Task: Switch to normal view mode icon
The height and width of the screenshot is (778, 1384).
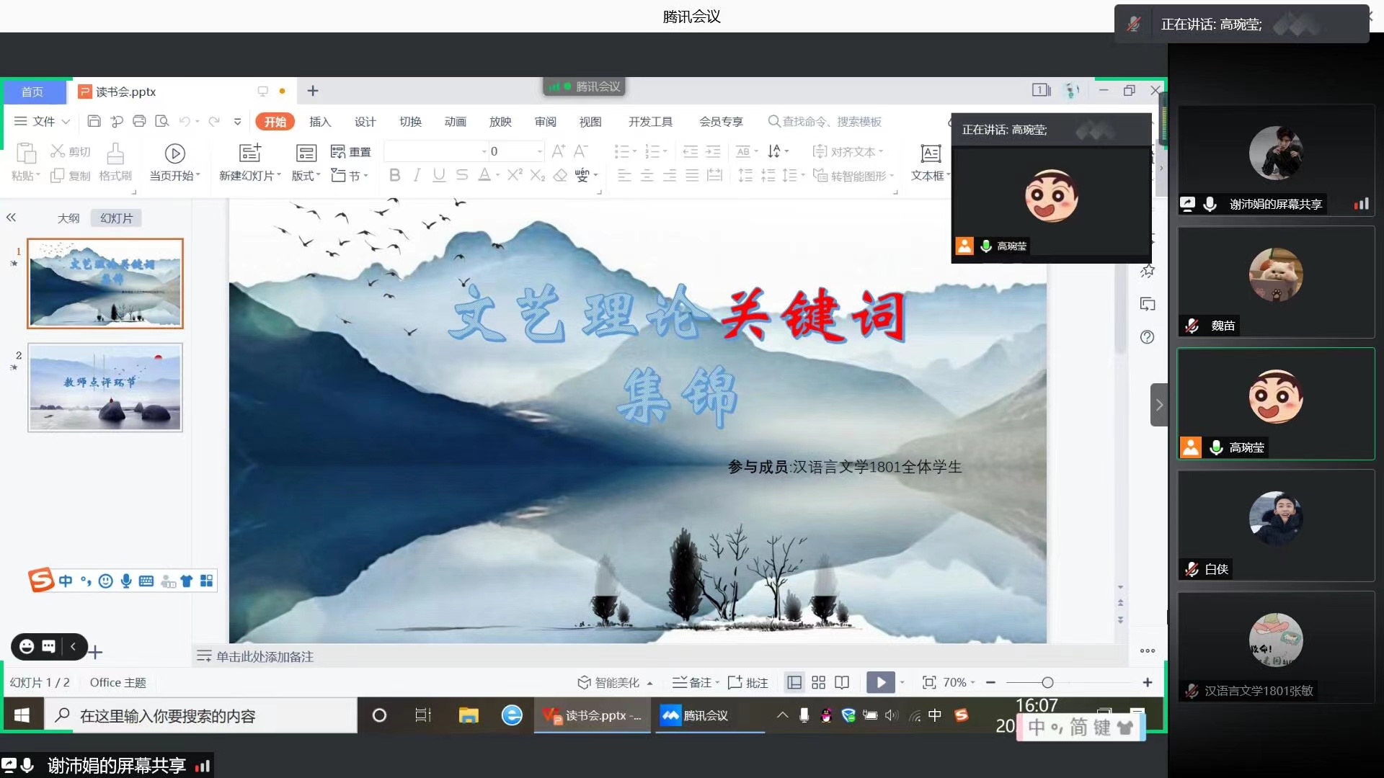Action: pyautogui.click(x=794, y=682)
